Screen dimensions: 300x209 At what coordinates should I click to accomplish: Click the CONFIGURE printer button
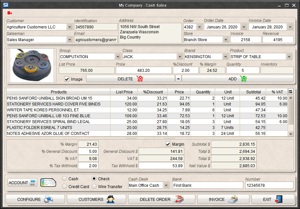35,199
